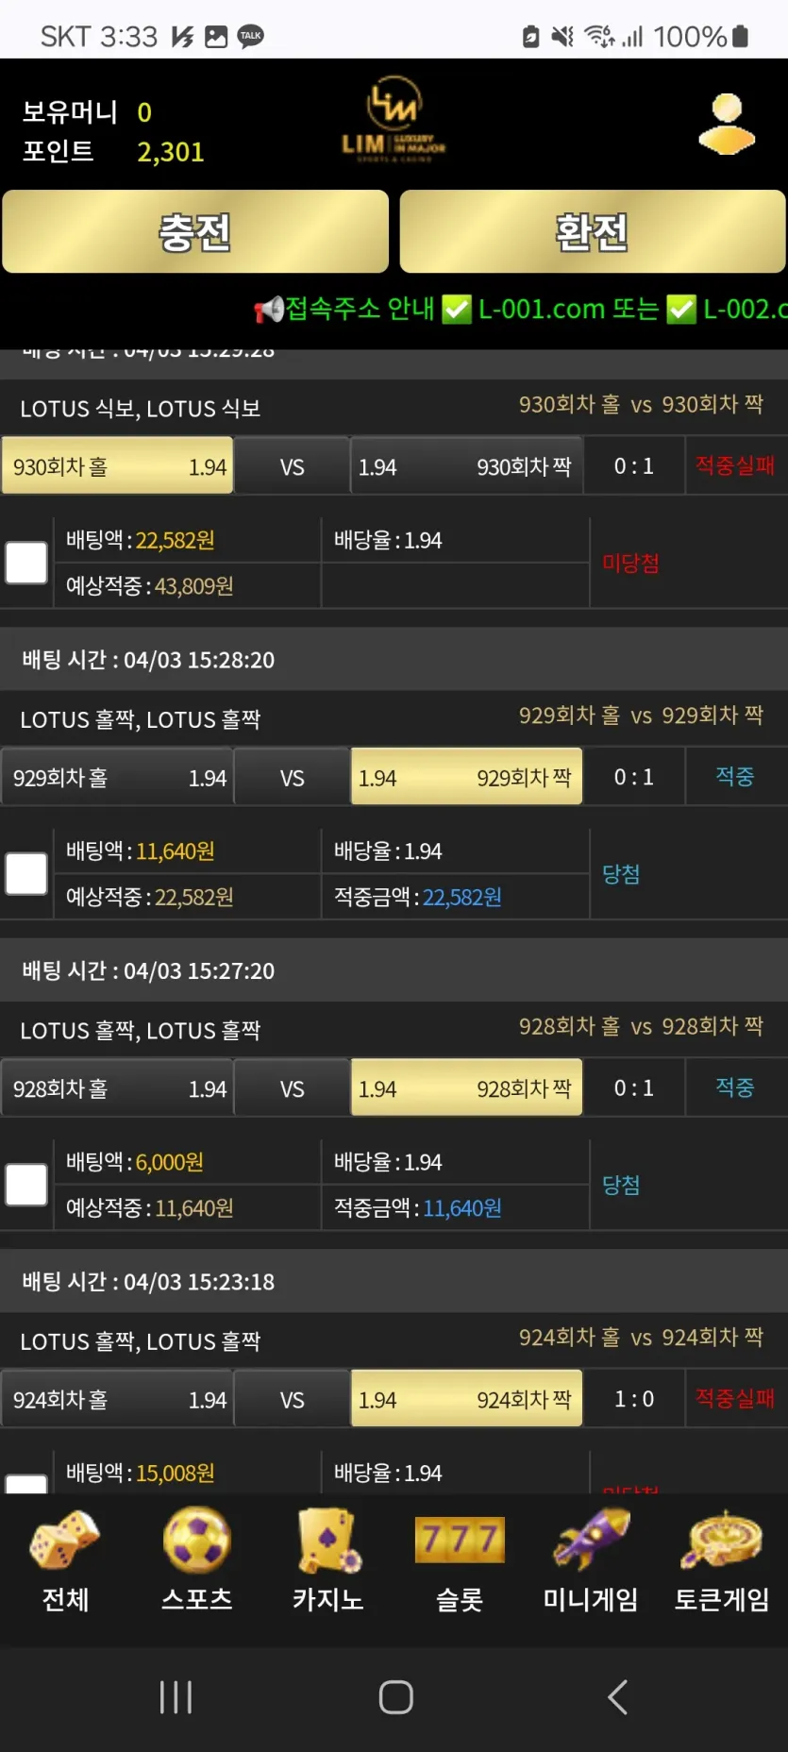Select the 929회차 짝 odds cell

tap(466, 777)
